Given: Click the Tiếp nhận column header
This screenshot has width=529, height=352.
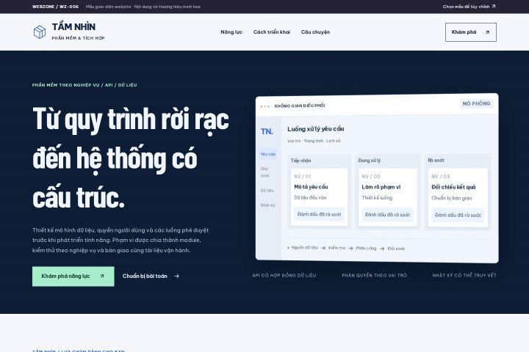Looking at the screenshot, I should [x=301, y=161].
